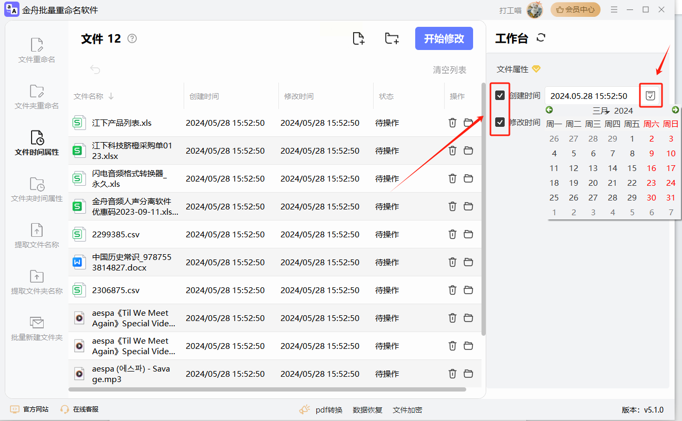Go to next calendar month
The image size is (682, 421).
click(x=675, y=110)
